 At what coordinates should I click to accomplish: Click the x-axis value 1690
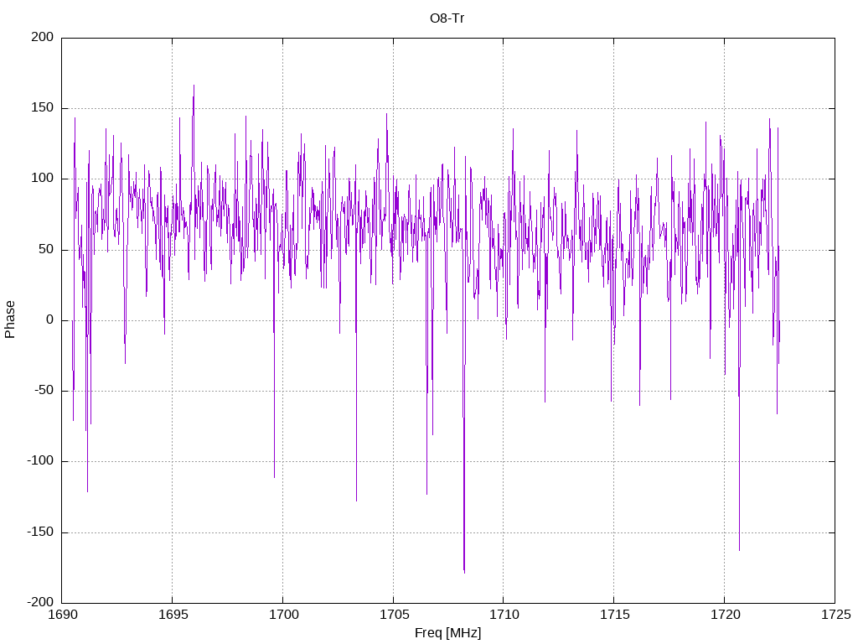(x=62, y=615)
